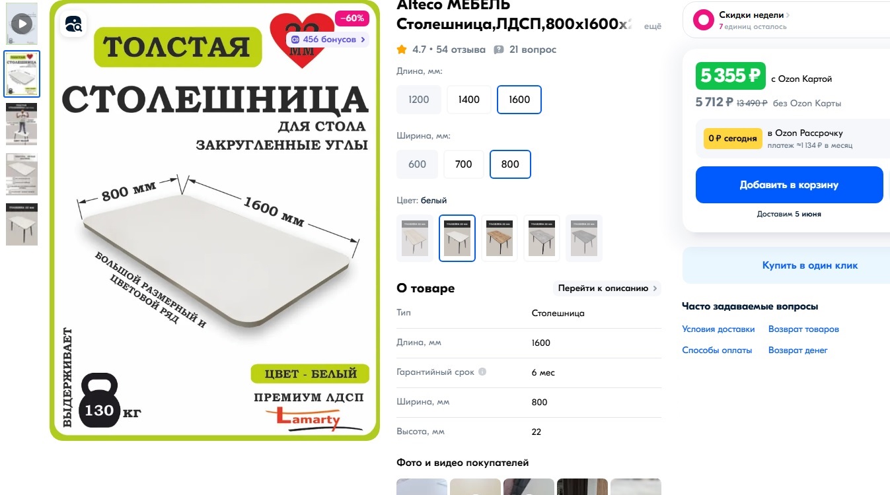Screen dimensions: 890x495
Task: Open Скидки недели arrow
Action: point(788,15)
